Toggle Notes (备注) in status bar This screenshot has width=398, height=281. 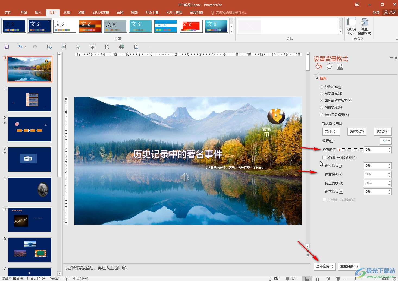point(275,279)
